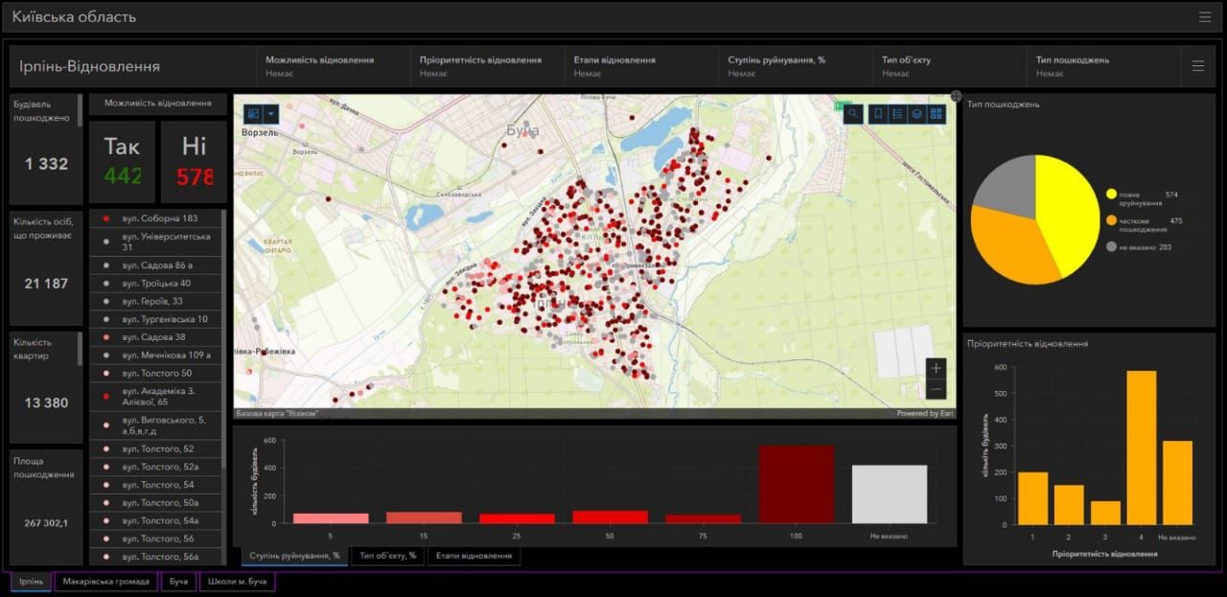Select вул. Мечнікова 109 а list row
Image resolution: width=1227 pixels, height=597 pixels.
point(155,356)
